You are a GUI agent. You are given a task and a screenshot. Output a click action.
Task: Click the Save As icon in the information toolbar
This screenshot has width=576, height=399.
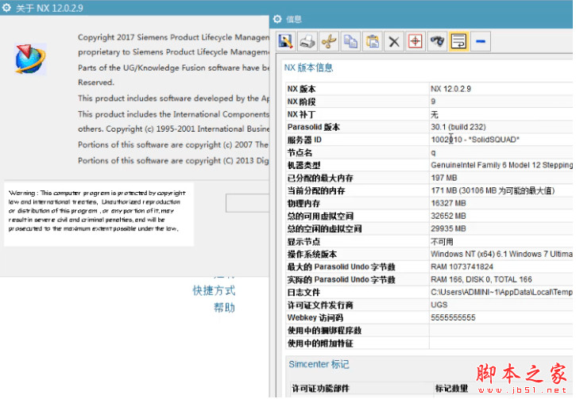click(x=285, y=41)
